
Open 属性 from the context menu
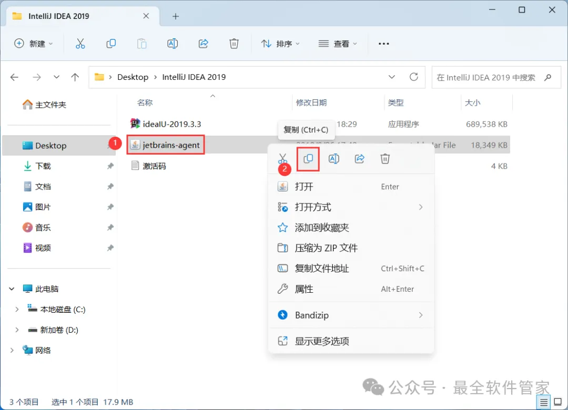351,289
